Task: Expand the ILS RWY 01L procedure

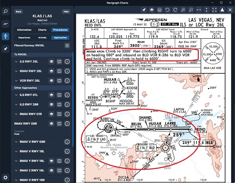Action: tap(16, 95)
